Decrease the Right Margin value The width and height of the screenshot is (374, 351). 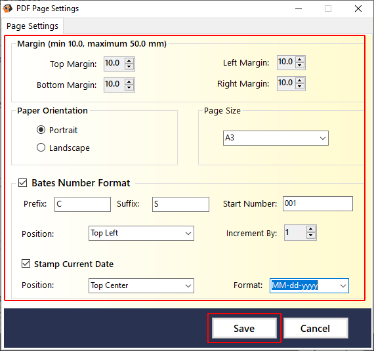coord(300,87)
